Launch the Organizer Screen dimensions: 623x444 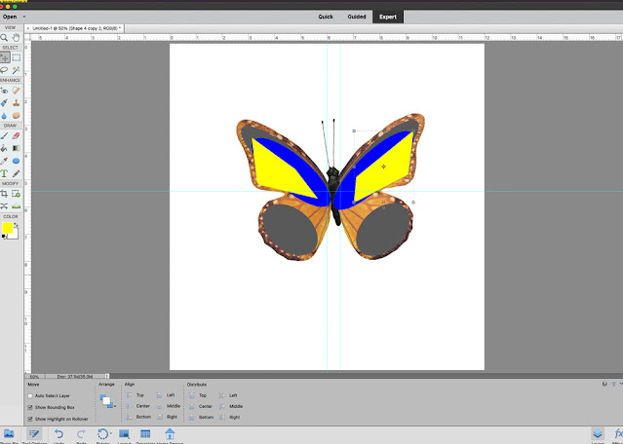(x=145, y=435)
